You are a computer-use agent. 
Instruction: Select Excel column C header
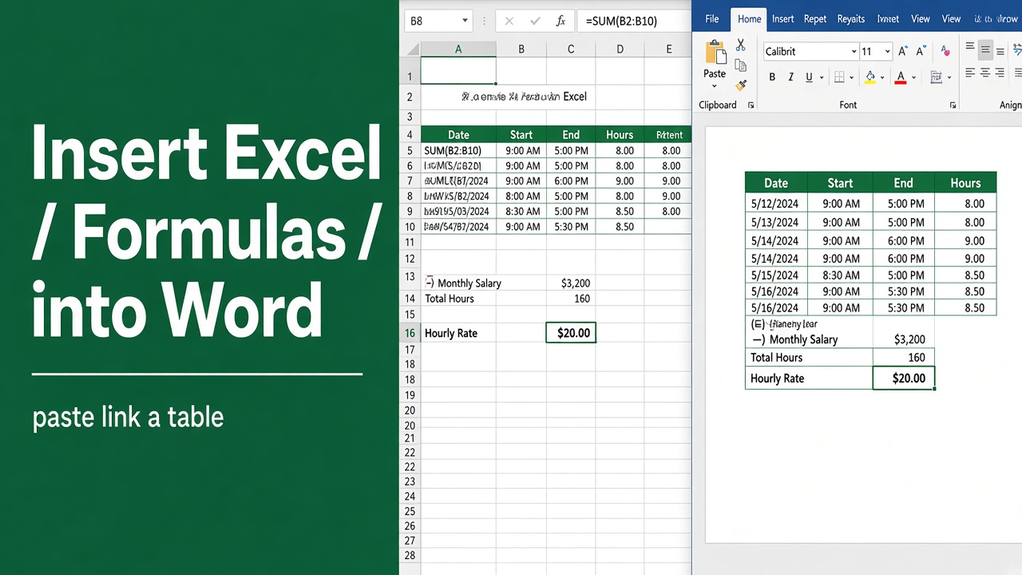click(x=571, y=50)
